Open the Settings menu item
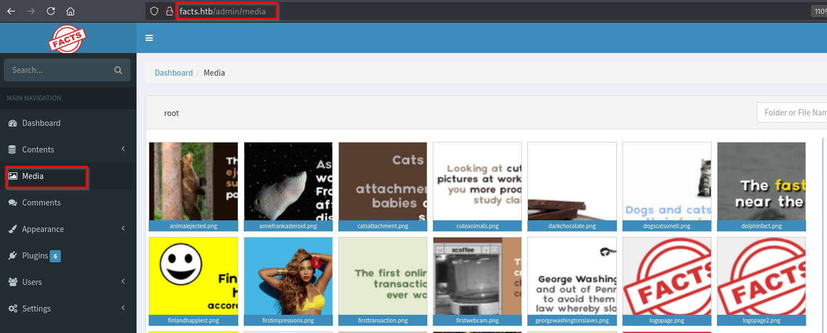The width and height of the screenshot is (827, 333). [x=68, y=309]
